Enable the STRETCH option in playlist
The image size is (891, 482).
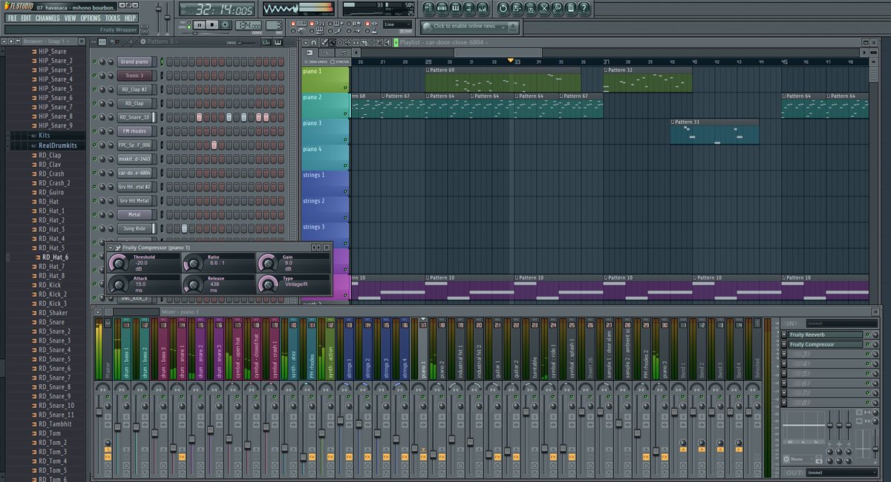(x=340, y=62)
